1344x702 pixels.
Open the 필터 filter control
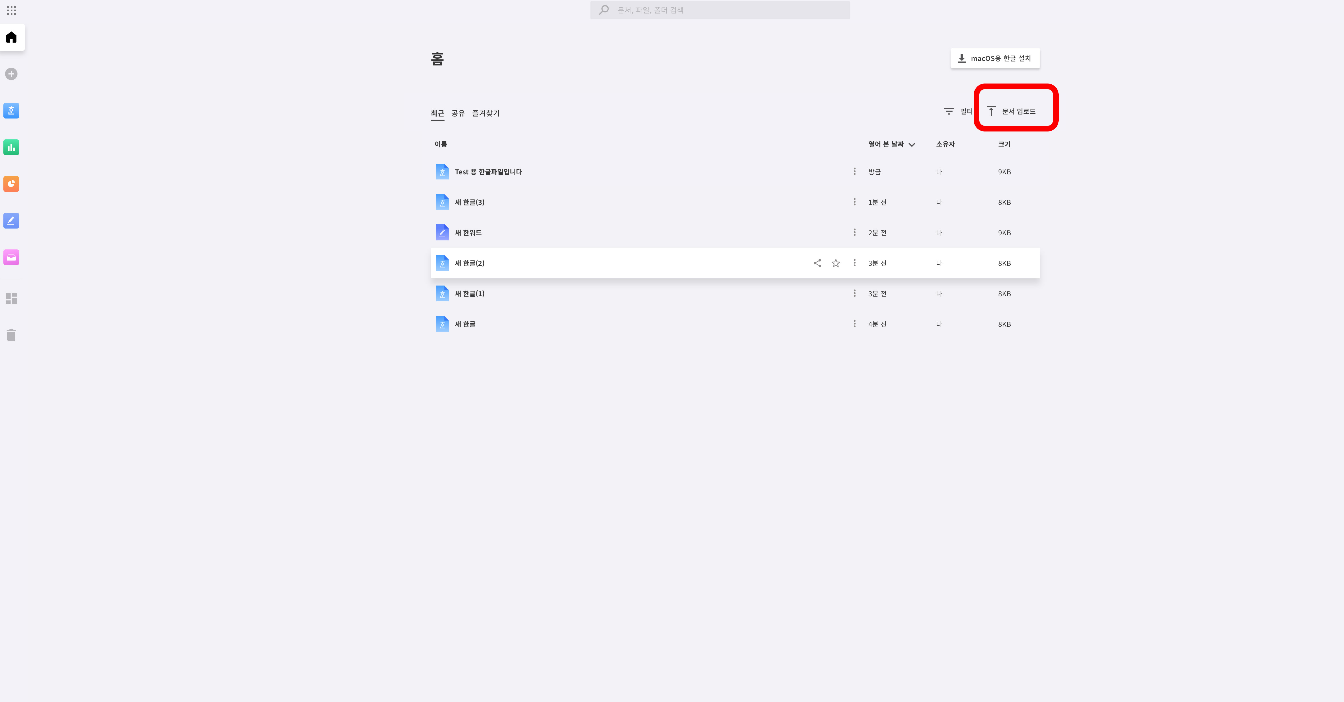pos(958,111)
